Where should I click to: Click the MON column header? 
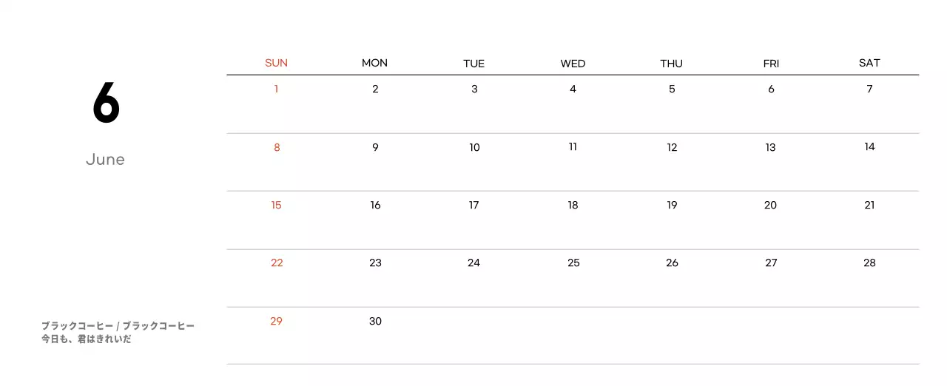[374, 63]
